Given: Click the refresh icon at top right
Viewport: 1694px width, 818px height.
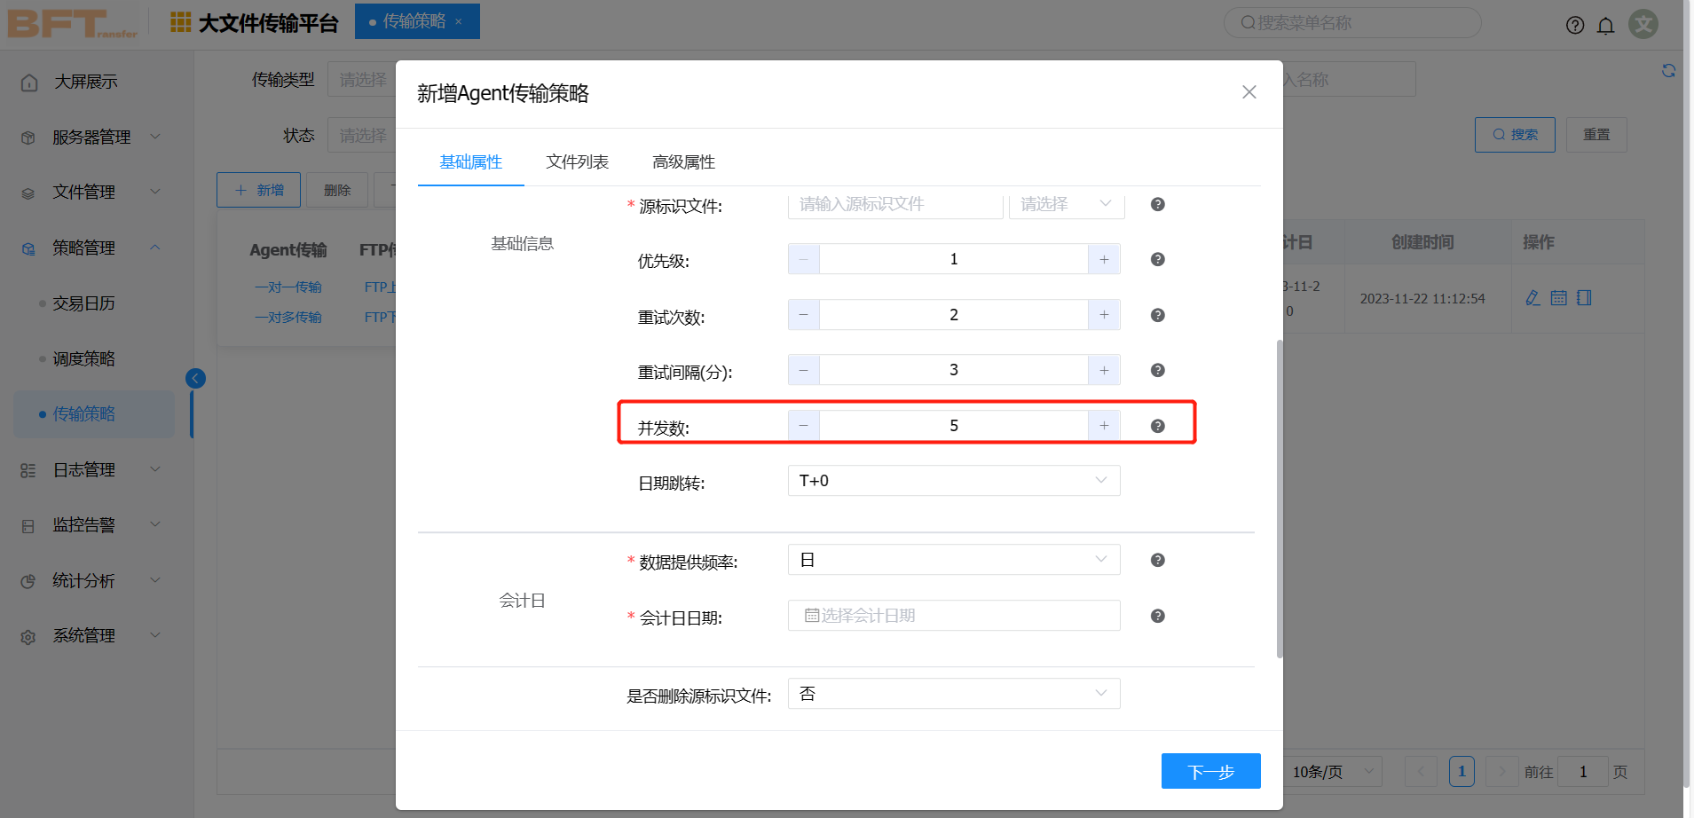Looking at the screenshot, I should [x=1668, y=71].
